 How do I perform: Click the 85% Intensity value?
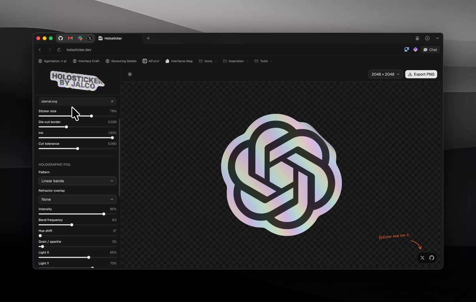tap(113, 209)
